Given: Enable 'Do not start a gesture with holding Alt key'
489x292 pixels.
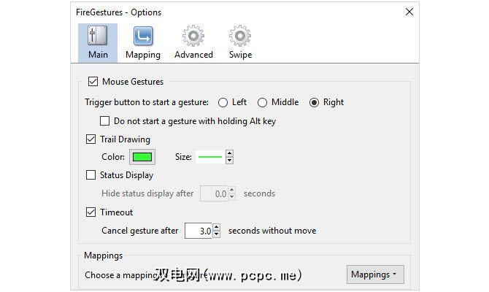Looking at the screenshot, I should (x=104, y=121).
